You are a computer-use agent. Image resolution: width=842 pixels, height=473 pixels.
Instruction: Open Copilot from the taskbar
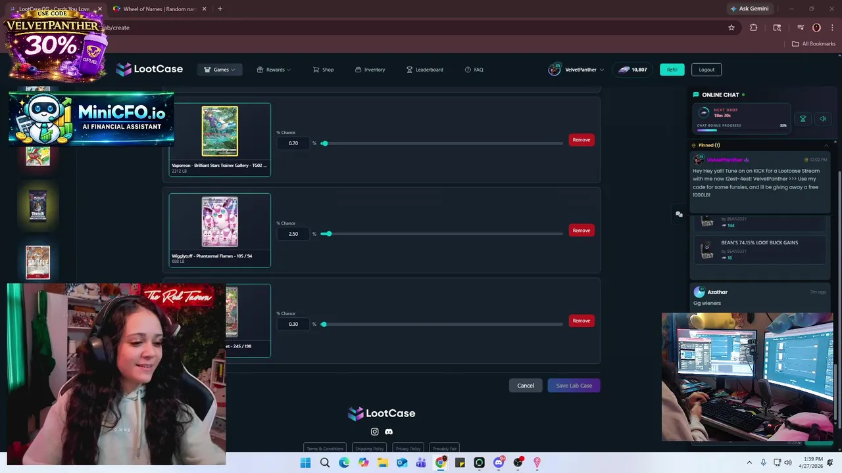363,463
